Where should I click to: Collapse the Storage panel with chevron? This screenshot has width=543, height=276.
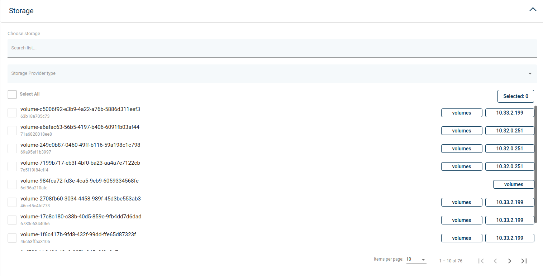point(533,10)
